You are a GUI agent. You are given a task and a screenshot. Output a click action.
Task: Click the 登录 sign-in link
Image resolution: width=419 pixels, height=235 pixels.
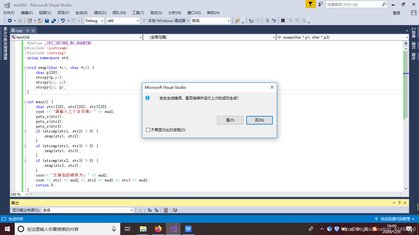397,13
